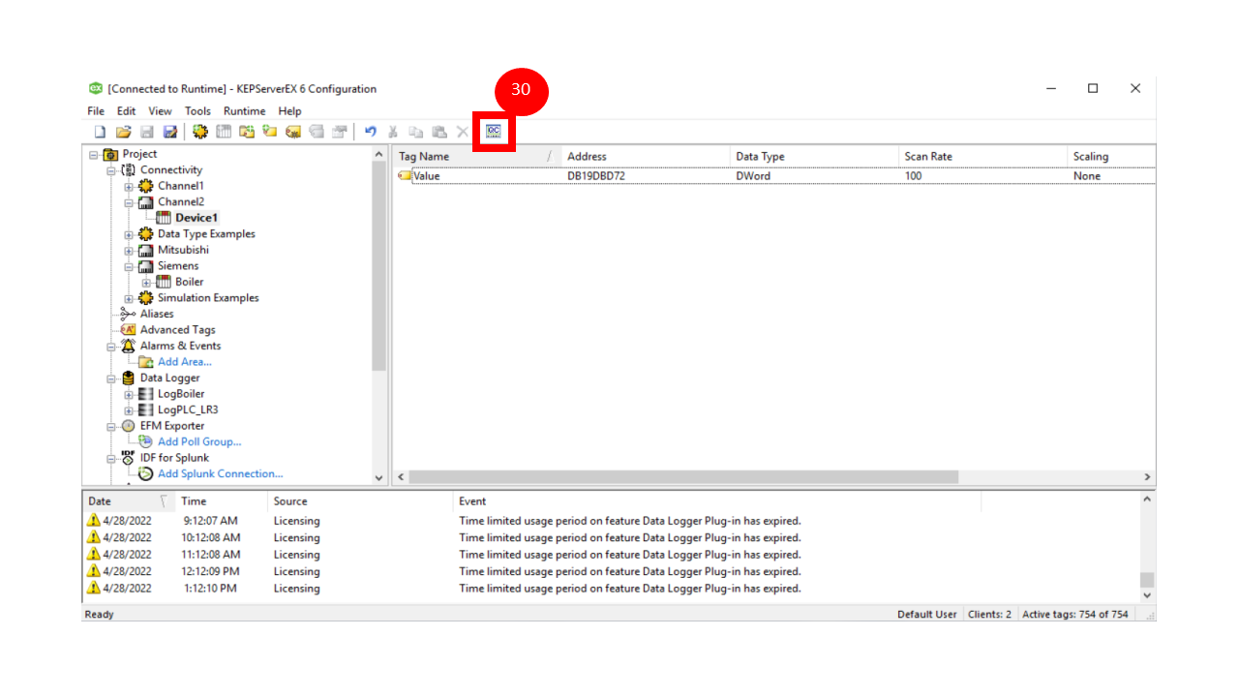Select Device1 in the project tree
This screenshot has height=697, width=1239.
click(196, 218)
